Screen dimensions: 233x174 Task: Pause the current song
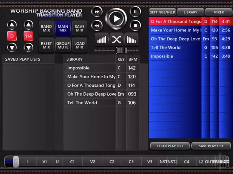click(135, 12)
